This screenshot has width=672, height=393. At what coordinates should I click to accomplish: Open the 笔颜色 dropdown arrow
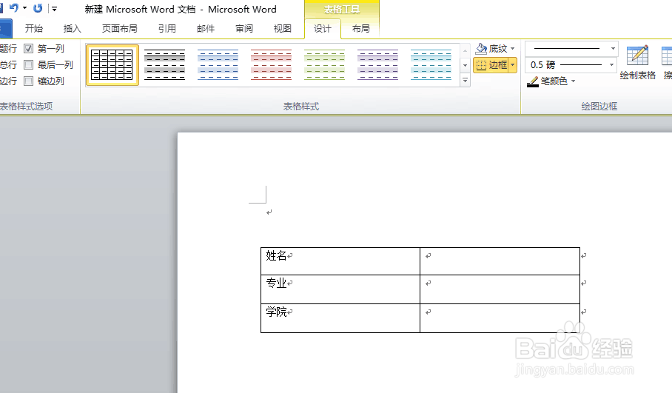click(x=573, y=81)
